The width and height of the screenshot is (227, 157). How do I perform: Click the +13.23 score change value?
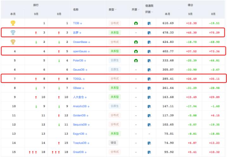(214, 143)
